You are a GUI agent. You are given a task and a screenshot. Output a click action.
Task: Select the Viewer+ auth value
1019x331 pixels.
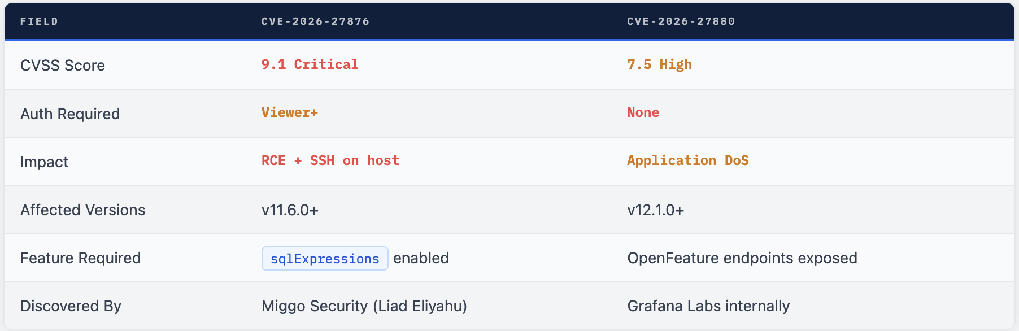coord(289,112)
